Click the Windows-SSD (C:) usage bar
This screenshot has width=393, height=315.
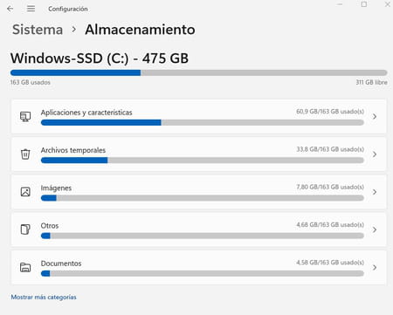click(x=199, y=72)
